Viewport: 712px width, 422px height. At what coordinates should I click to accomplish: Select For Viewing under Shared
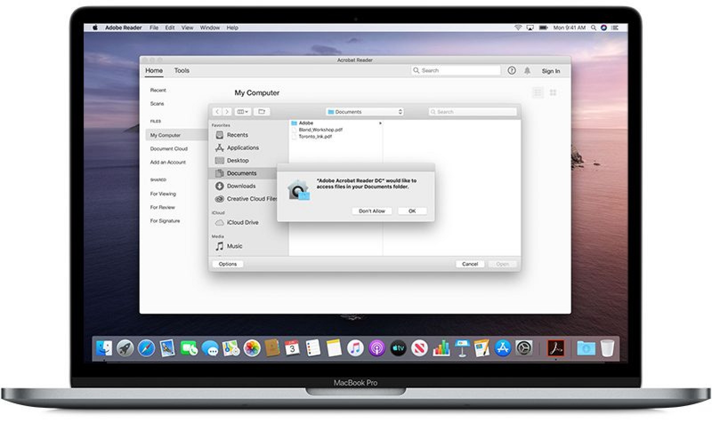[x=163, y=194]
